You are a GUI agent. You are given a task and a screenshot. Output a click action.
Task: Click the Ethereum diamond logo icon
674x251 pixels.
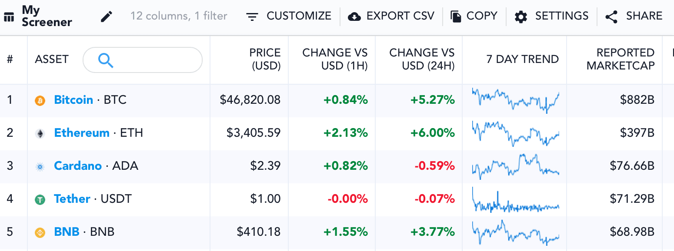point(40,133)
